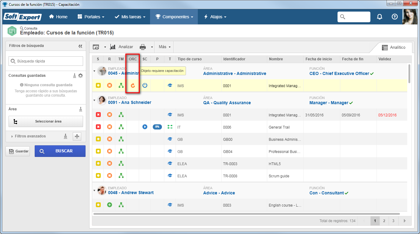Click the Búsqueda rápida input field
Image resolution: width=420 pixels, height=234 pixels.
46,61
